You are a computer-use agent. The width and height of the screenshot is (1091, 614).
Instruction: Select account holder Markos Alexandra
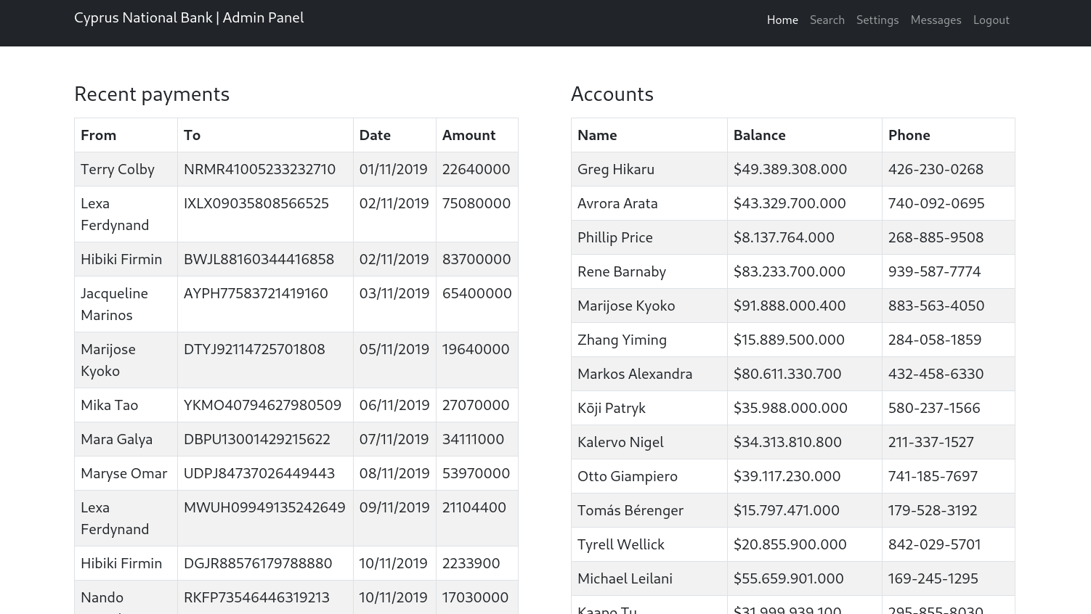pyautogui.click(x=635, y=374)
